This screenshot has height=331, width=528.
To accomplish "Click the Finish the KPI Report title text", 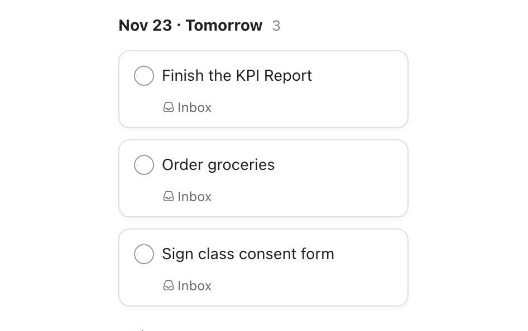I will 237,76.
